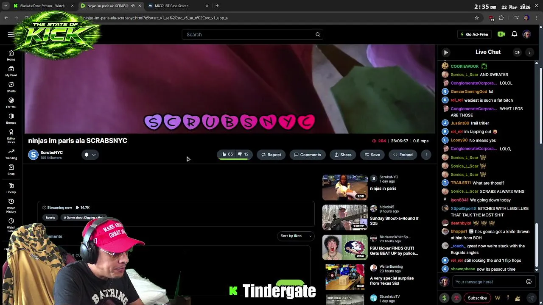Open Browse in the sidebar
Screen dimensions: 543x305
pos(11,118)
